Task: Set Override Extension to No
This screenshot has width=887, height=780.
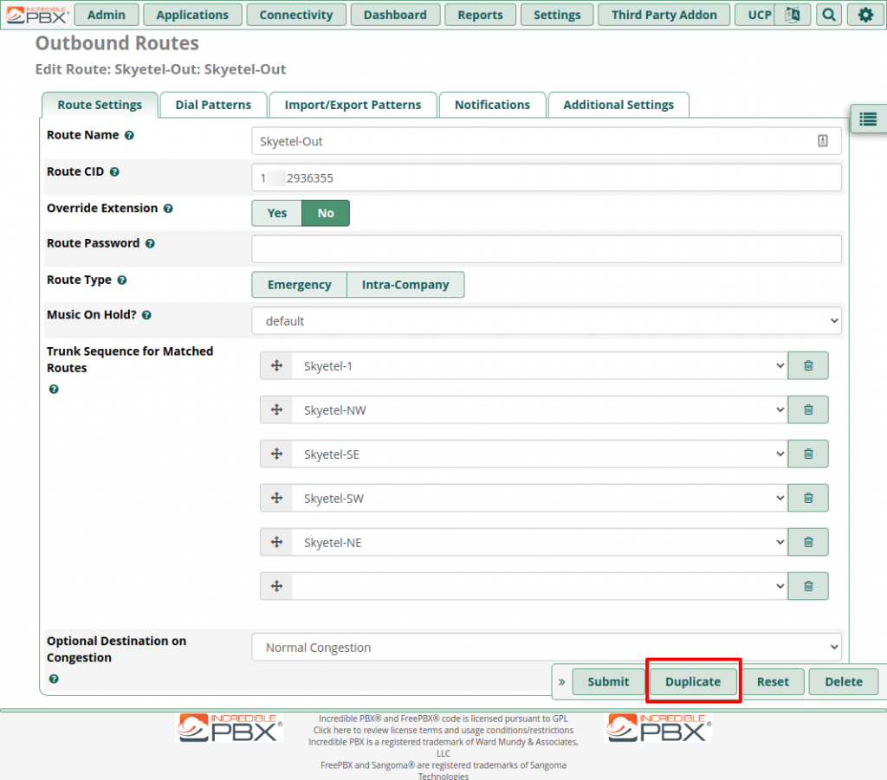Action: pos(326,213)
